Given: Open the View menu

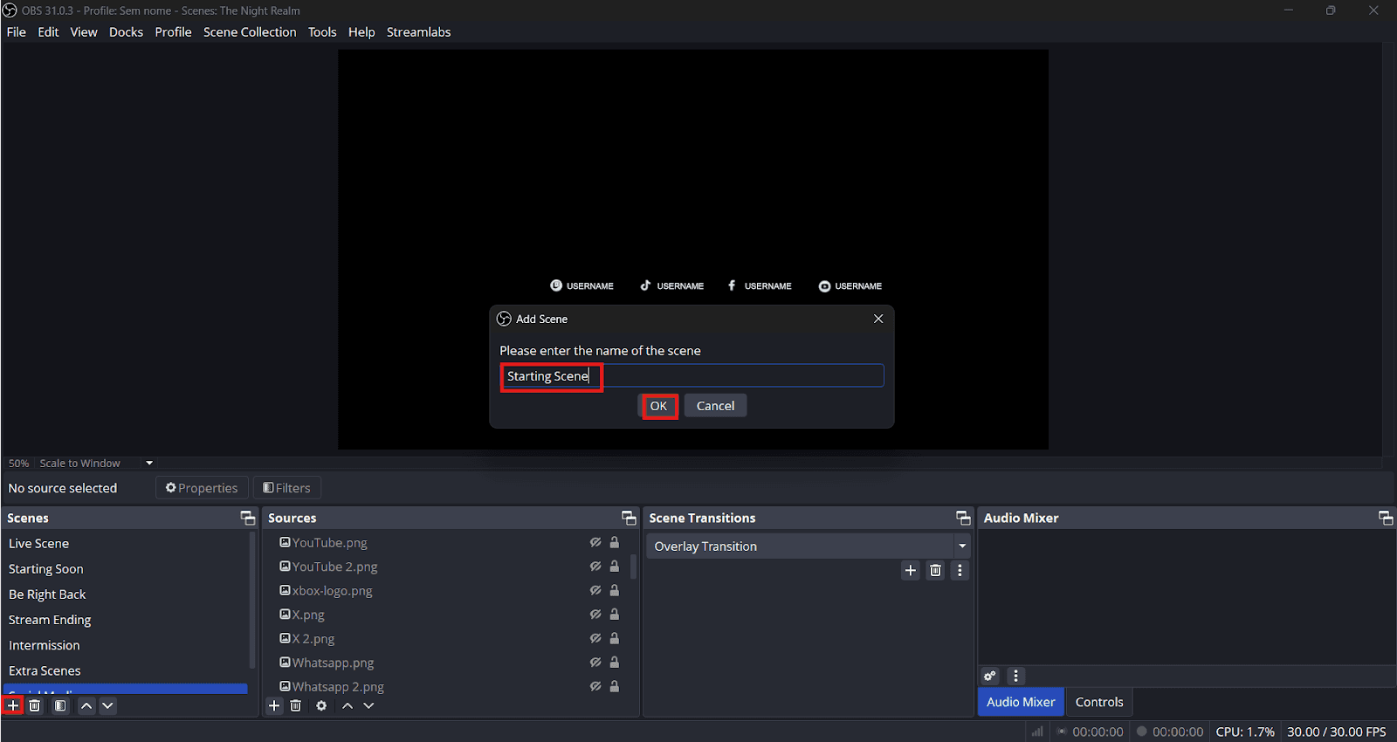Looking at the screenshot, I should (84, 32).
